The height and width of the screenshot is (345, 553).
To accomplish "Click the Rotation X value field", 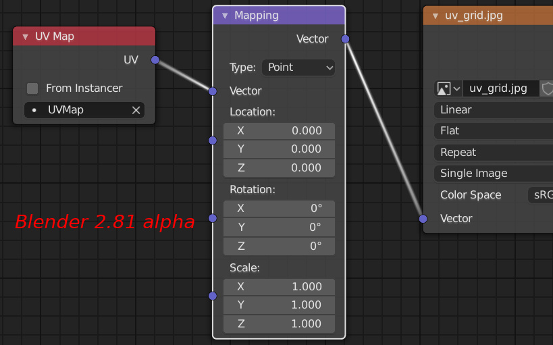I will tap(279, 209).
